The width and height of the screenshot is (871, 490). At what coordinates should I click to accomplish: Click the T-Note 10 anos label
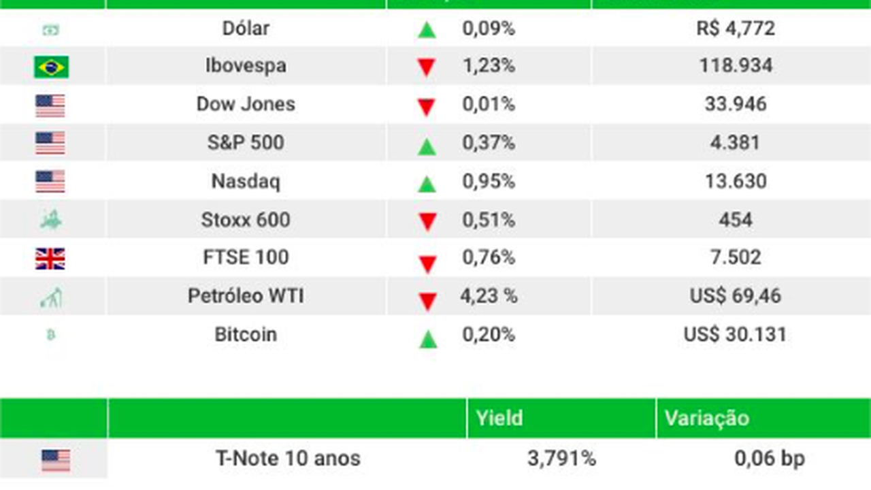tap(288, 458)
